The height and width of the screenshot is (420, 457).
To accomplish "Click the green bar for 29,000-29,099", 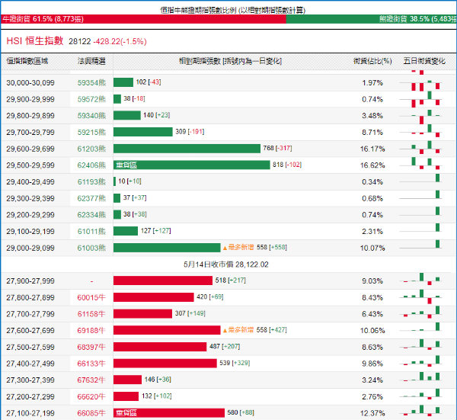I will tap(167, 248).
